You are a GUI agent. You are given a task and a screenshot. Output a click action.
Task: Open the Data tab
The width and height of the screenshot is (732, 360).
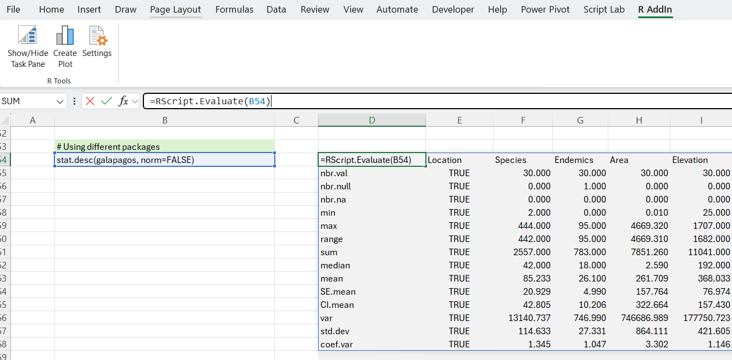pos(276,9)
